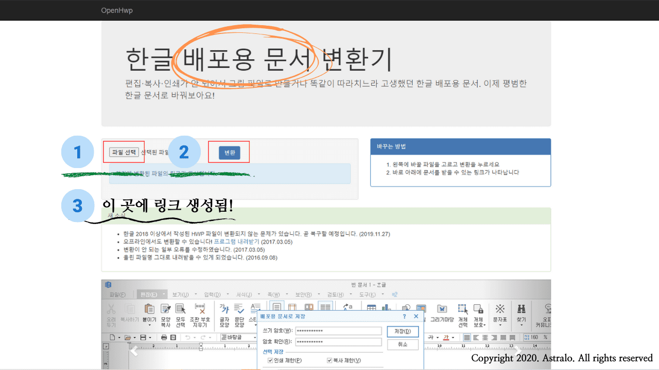
Task: Open 문단 모양 paragraph format icon
Action: 239,309
